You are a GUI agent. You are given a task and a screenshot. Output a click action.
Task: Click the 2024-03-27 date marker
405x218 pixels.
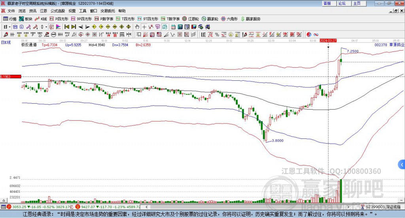(328, 41)
